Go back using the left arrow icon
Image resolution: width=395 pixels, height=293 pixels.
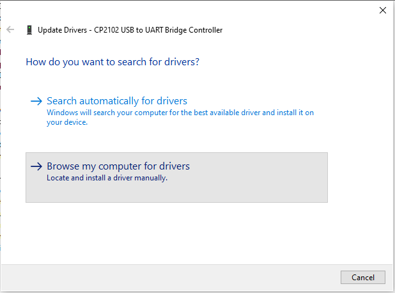pyautogui.click(x=10, y=29)
